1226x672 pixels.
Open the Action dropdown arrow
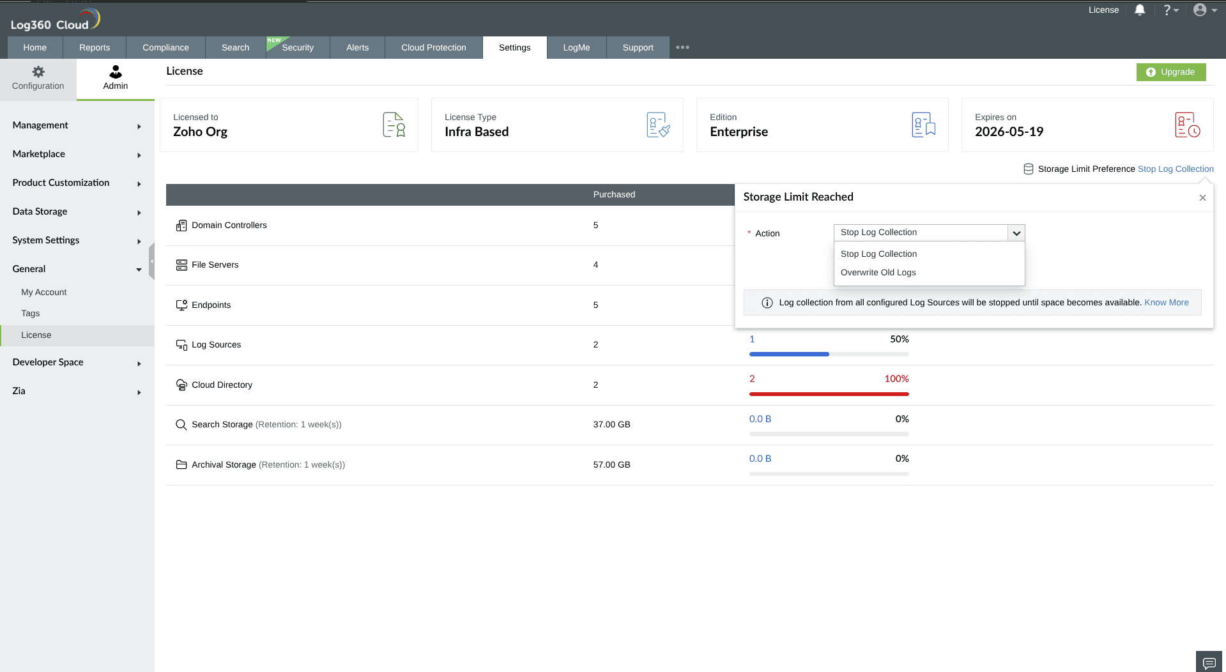[1016, 233]
